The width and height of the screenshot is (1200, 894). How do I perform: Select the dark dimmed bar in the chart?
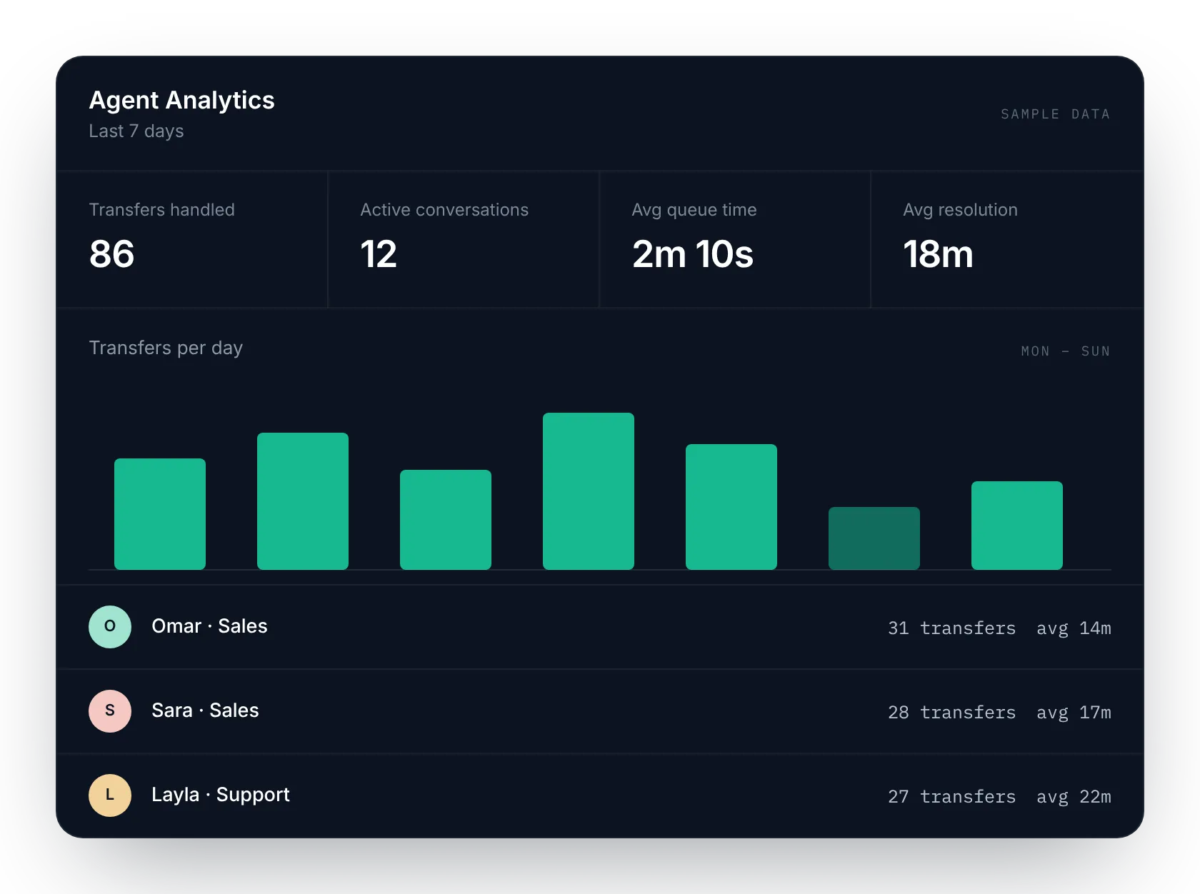tap(874, 538)
